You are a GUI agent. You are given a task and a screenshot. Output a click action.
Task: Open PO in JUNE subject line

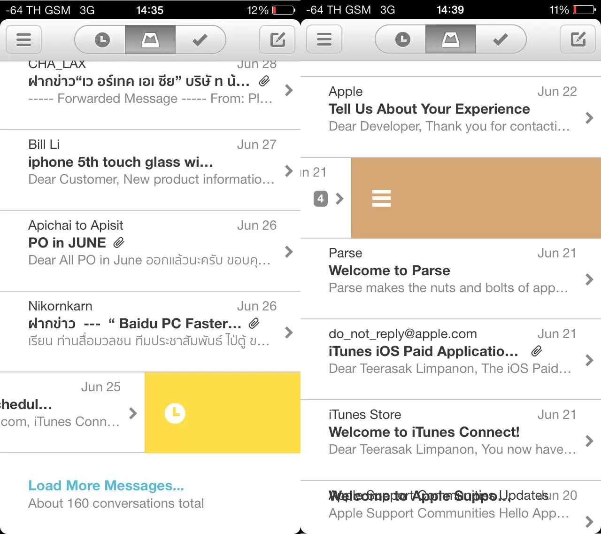click(x=67, y=243)
